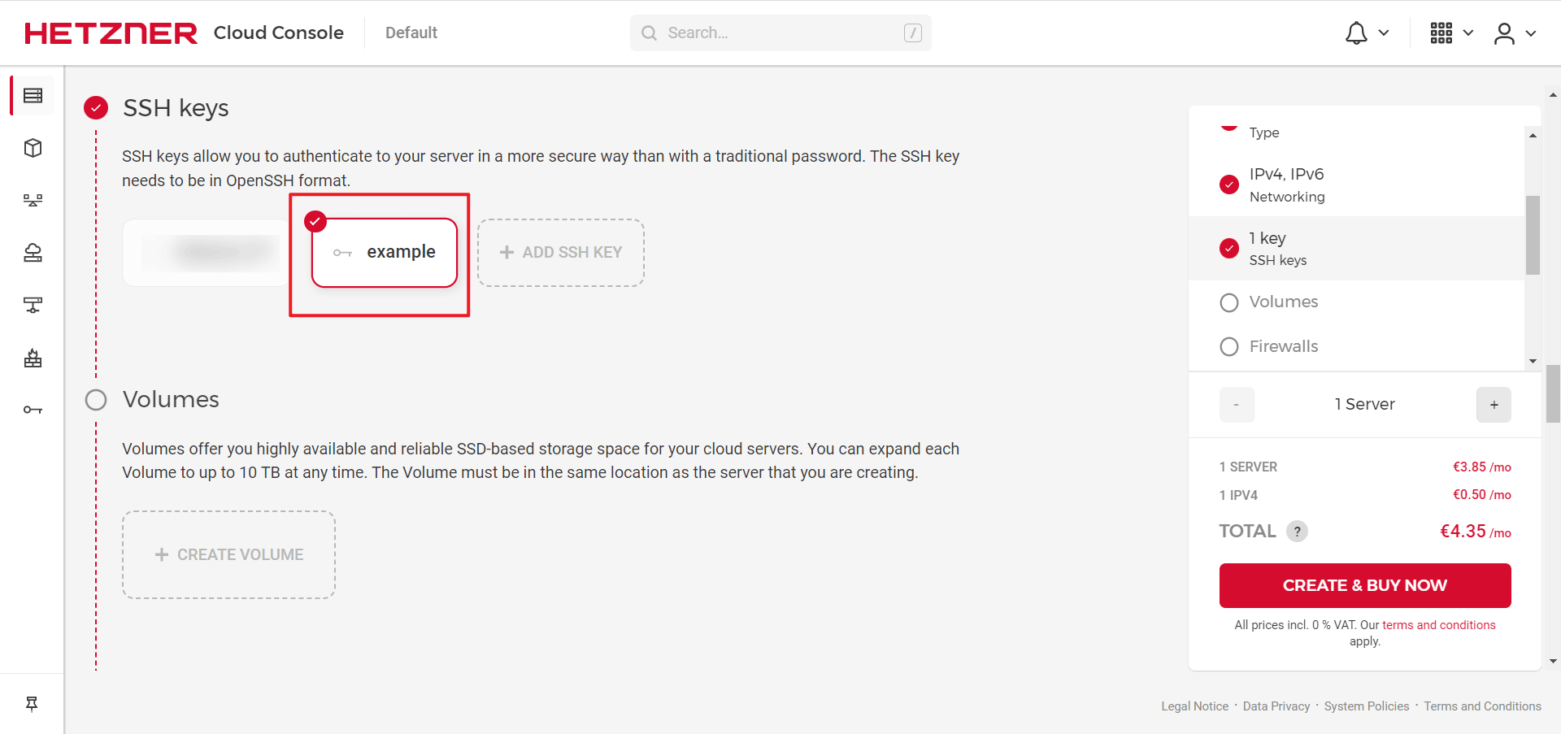The width and height of the screenshot is (1561, 734).
Task: Click CREATE & BUY NOW button
Action: pyautogui.click(x=1365, y=585)
